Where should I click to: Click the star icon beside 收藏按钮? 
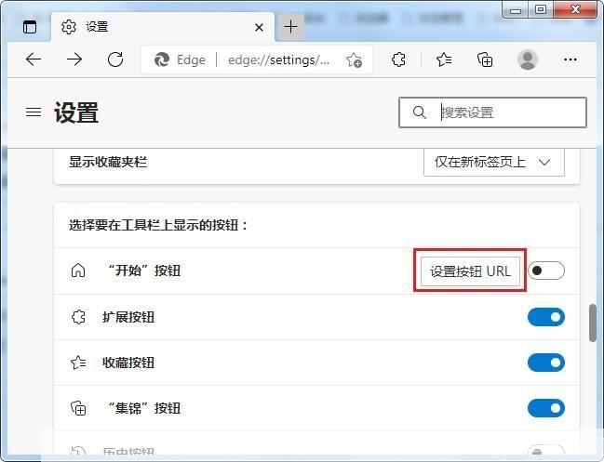coord(78,363)
